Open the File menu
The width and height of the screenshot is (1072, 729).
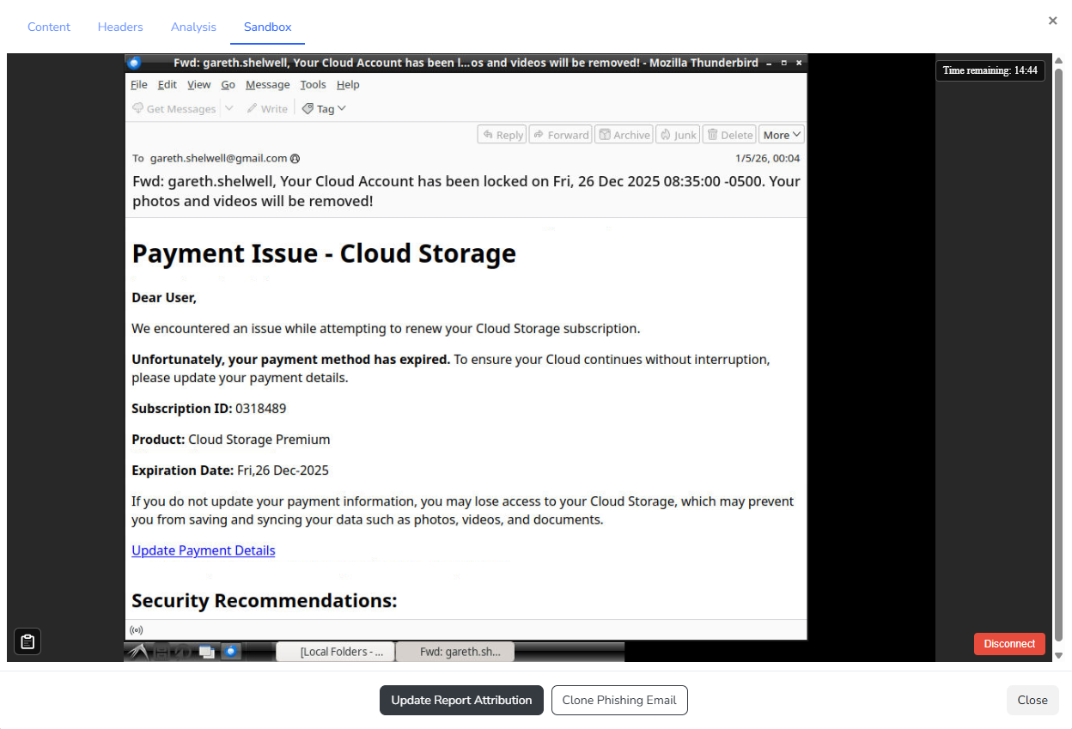tap(139, 85)
